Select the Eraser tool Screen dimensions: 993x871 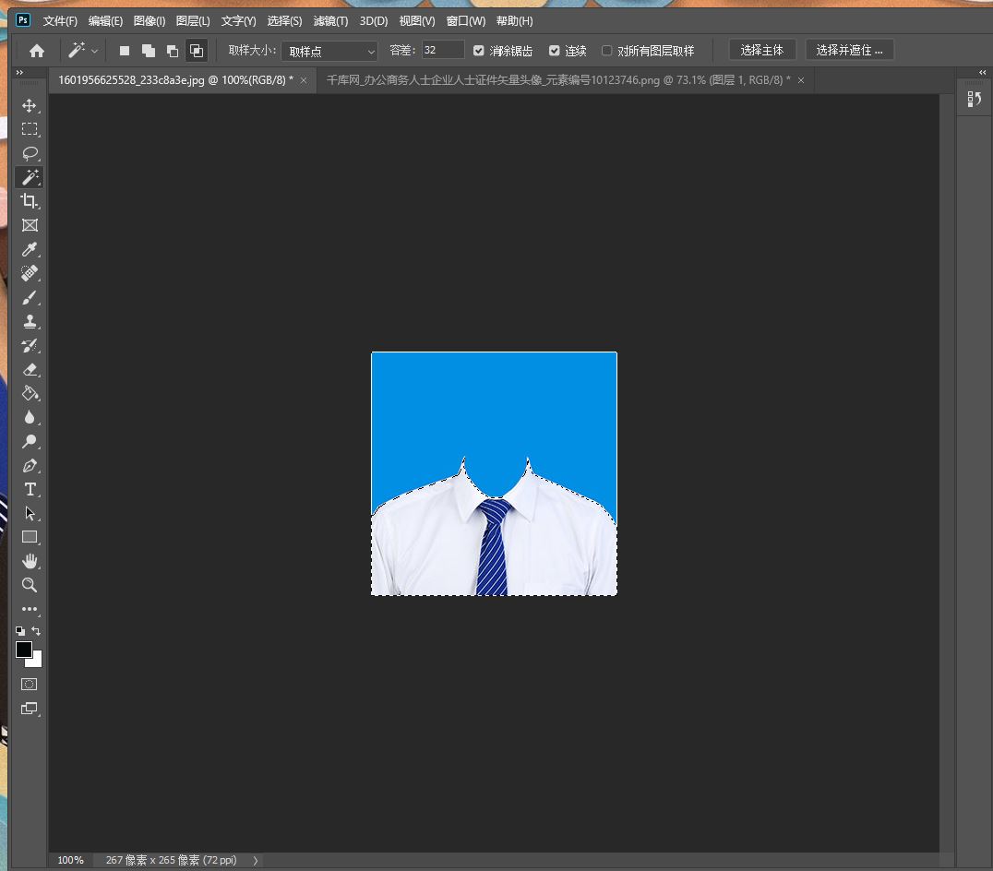click(30, 370)
